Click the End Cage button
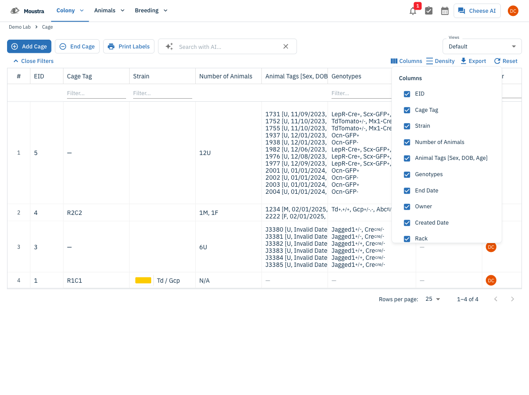This screenshot has width=529, height=395. (77, 46)
